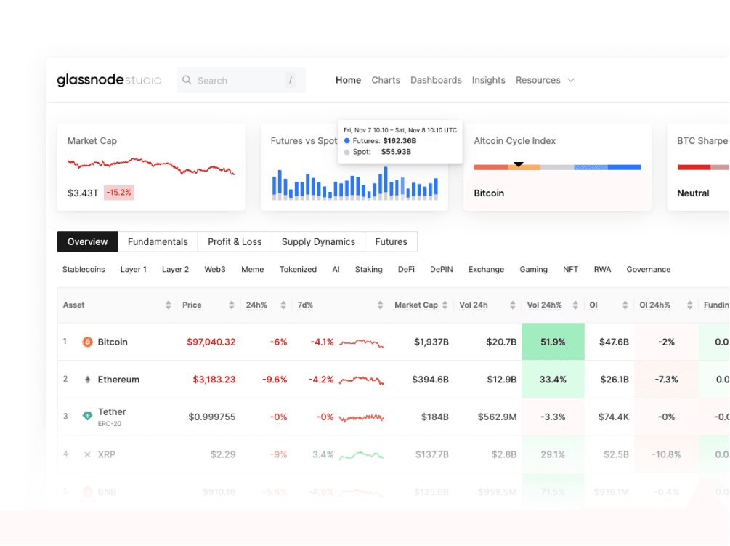Open the Insights section
This screenshot has width=730, height=546.
pyautogui.click(x=488, y=80)
